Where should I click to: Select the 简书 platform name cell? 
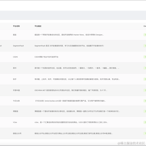coord(15,68)
